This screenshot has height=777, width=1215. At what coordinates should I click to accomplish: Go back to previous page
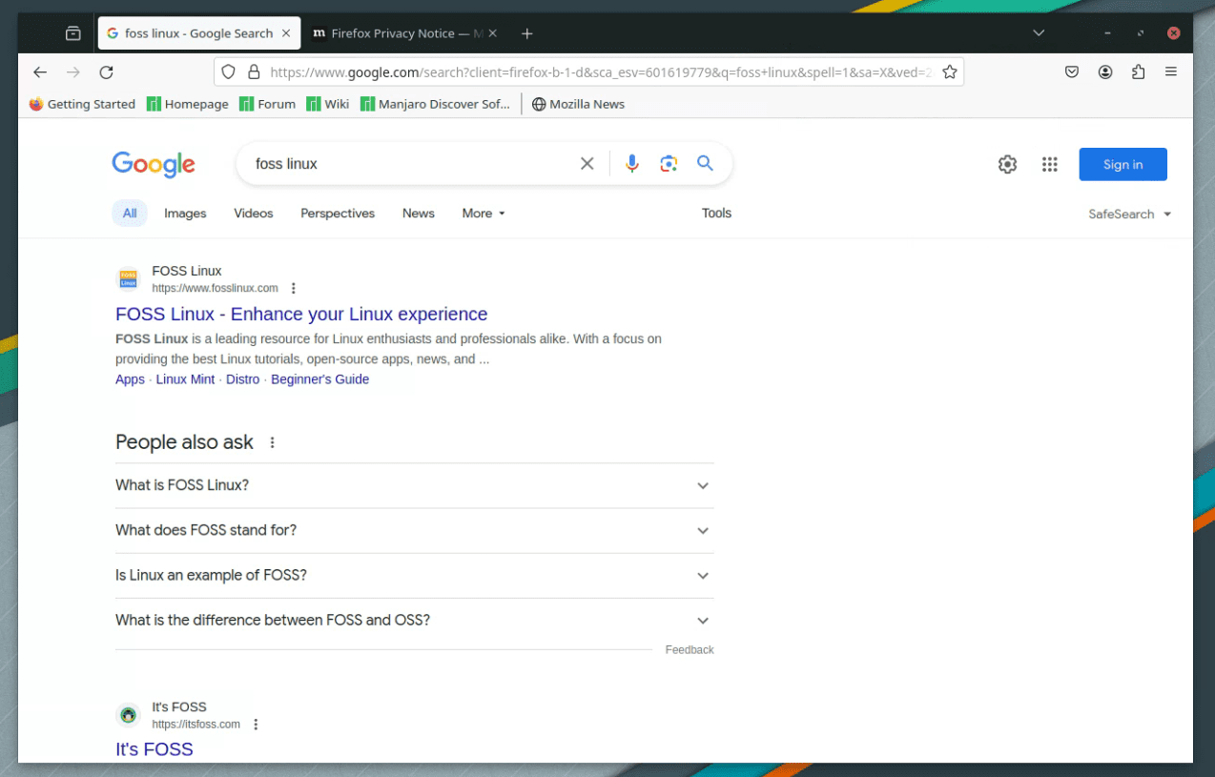(40, 72)
